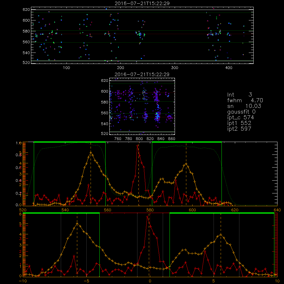
Task: Select the 'fwhm 4.70' readout
Action: [245, 100]
